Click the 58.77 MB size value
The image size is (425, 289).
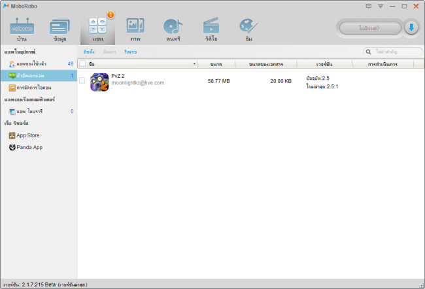[x=219, y=81]
